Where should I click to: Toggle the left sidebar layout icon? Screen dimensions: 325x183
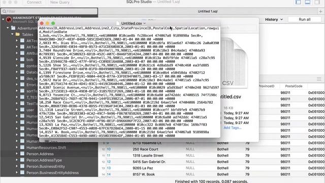pyautogui.click(x=298, y=2)
